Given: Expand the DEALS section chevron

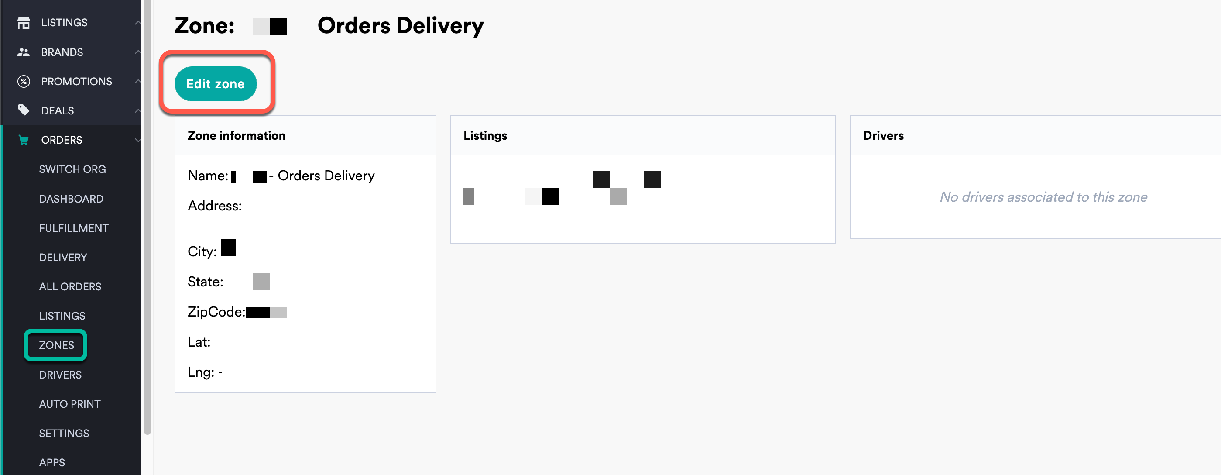Looking at the screenshot, I should coord(137,110).
